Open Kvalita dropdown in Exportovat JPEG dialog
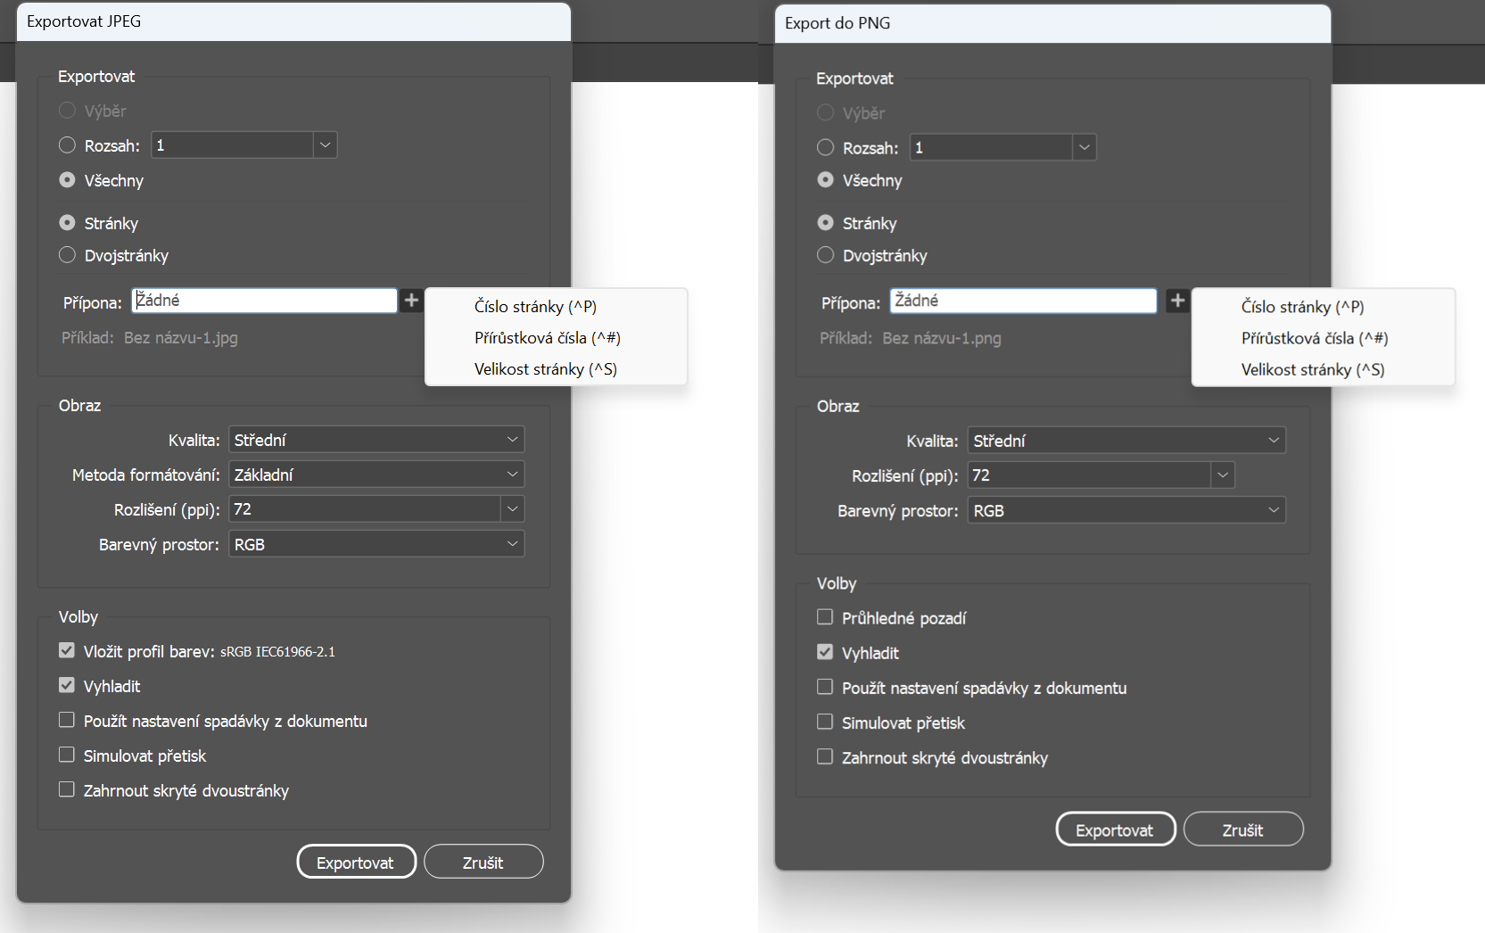 [x=376, y=440]
